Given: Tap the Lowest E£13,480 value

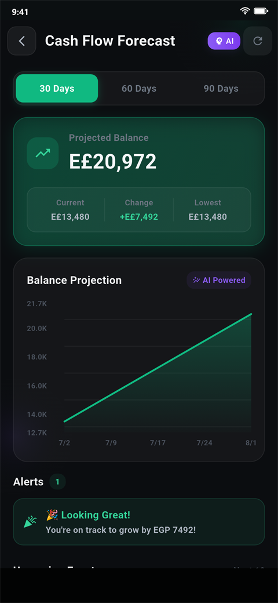Looking at the screenshot, I should (x=208, y=217).
